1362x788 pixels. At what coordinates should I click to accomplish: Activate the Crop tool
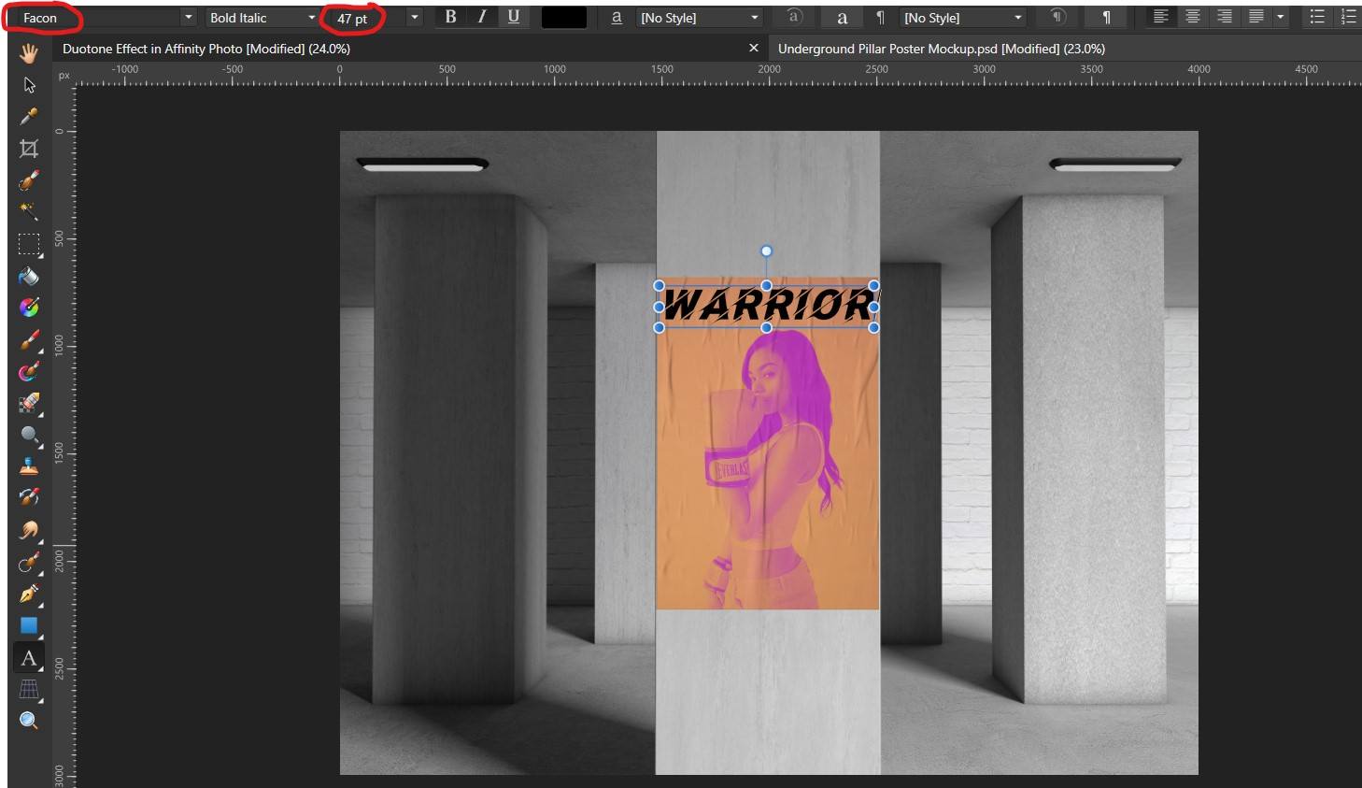click(29, 148)
